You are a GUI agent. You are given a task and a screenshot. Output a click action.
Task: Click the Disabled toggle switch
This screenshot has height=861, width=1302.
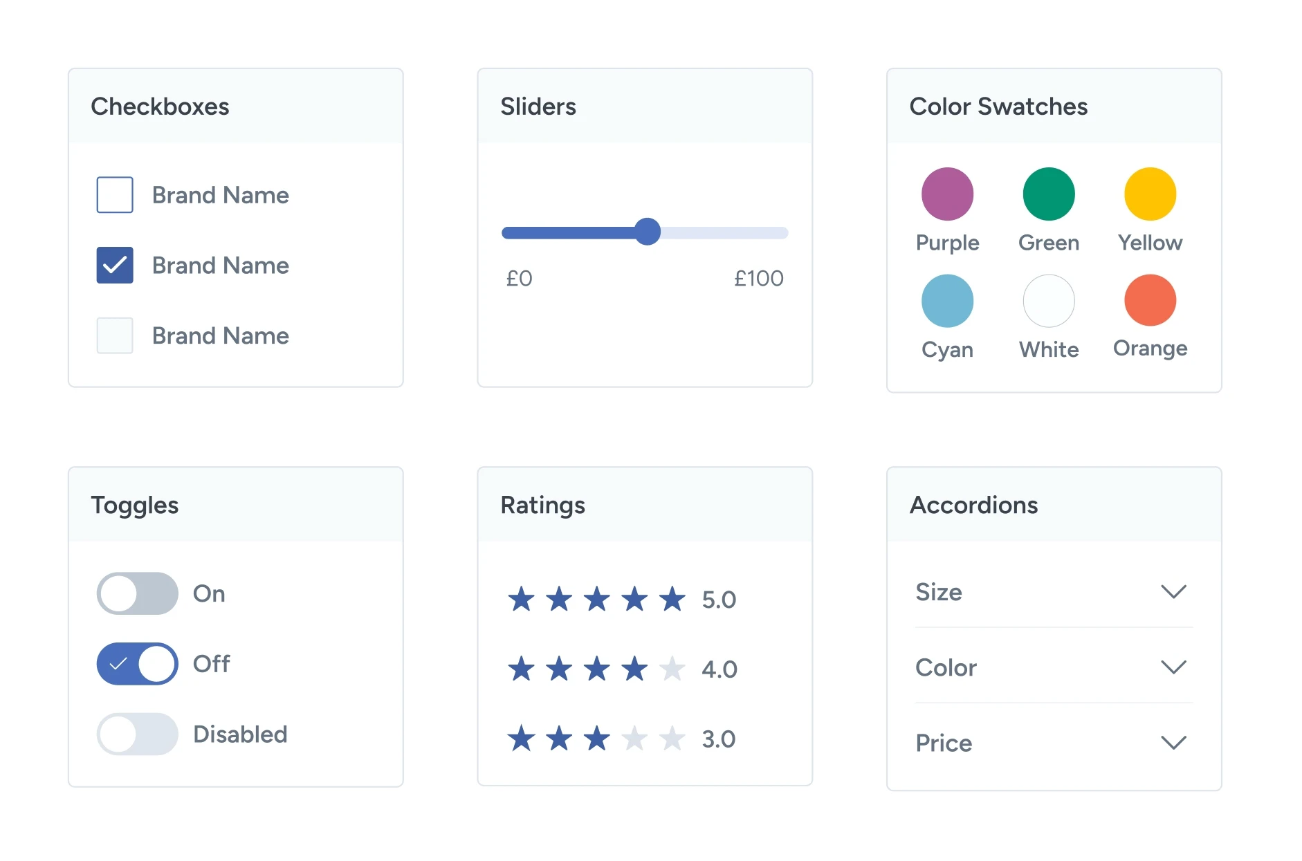[137, 734]
